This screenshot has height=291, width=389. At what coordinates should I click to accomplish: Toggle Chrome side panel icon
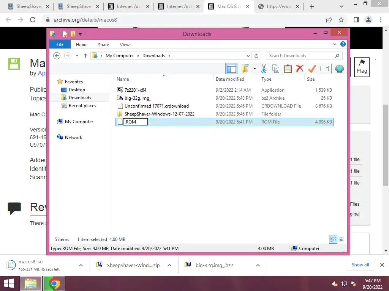tap(356, 20)
